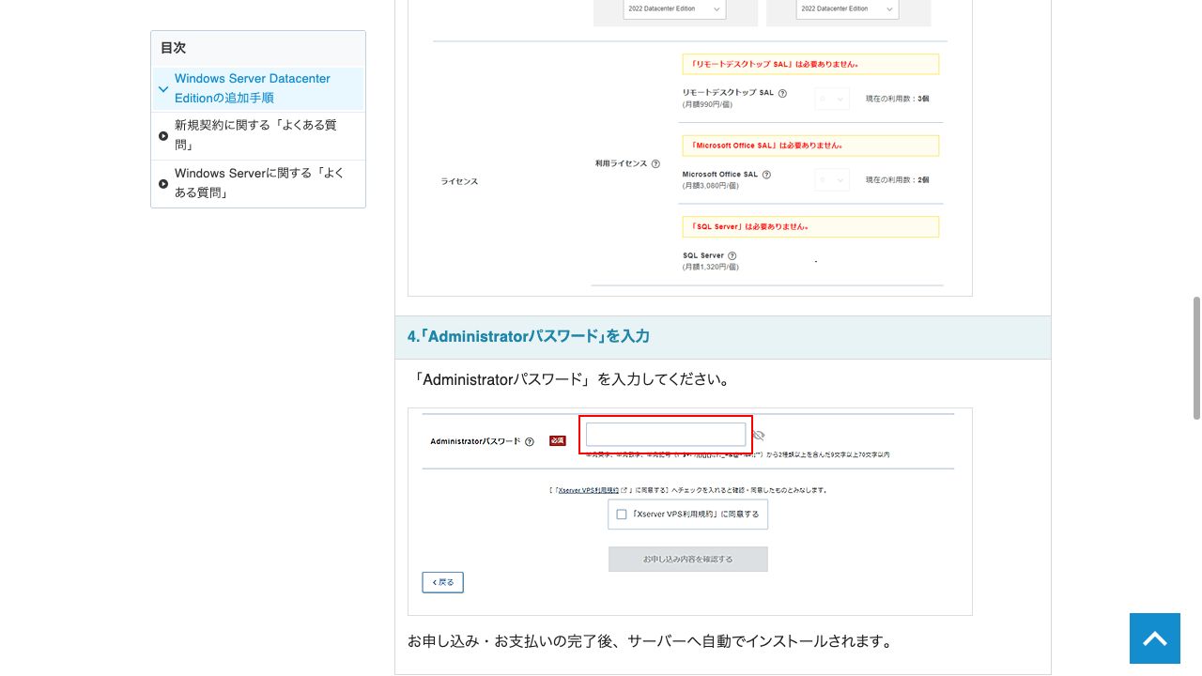Click the Xserver VPS利用規約 underlined link
This screenshot has width=1202, height=676.
coord(588,490)
